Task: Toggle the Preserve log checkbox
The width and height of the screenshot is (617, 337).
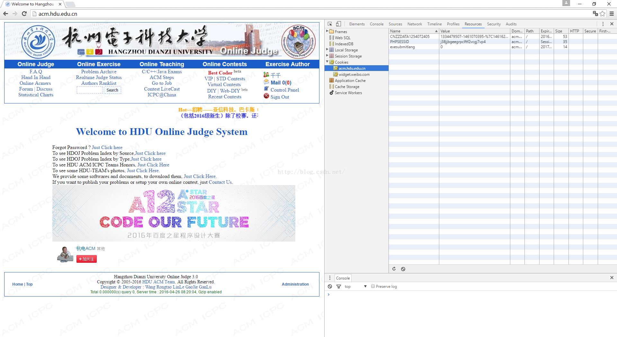Action: pyautogui.click(x=373, y=286)
